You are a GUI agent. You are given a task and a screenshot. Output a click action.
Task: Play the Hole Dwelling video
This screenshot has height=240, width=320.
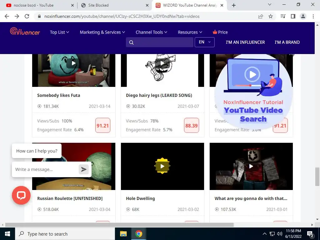click(x=162, y=166)
